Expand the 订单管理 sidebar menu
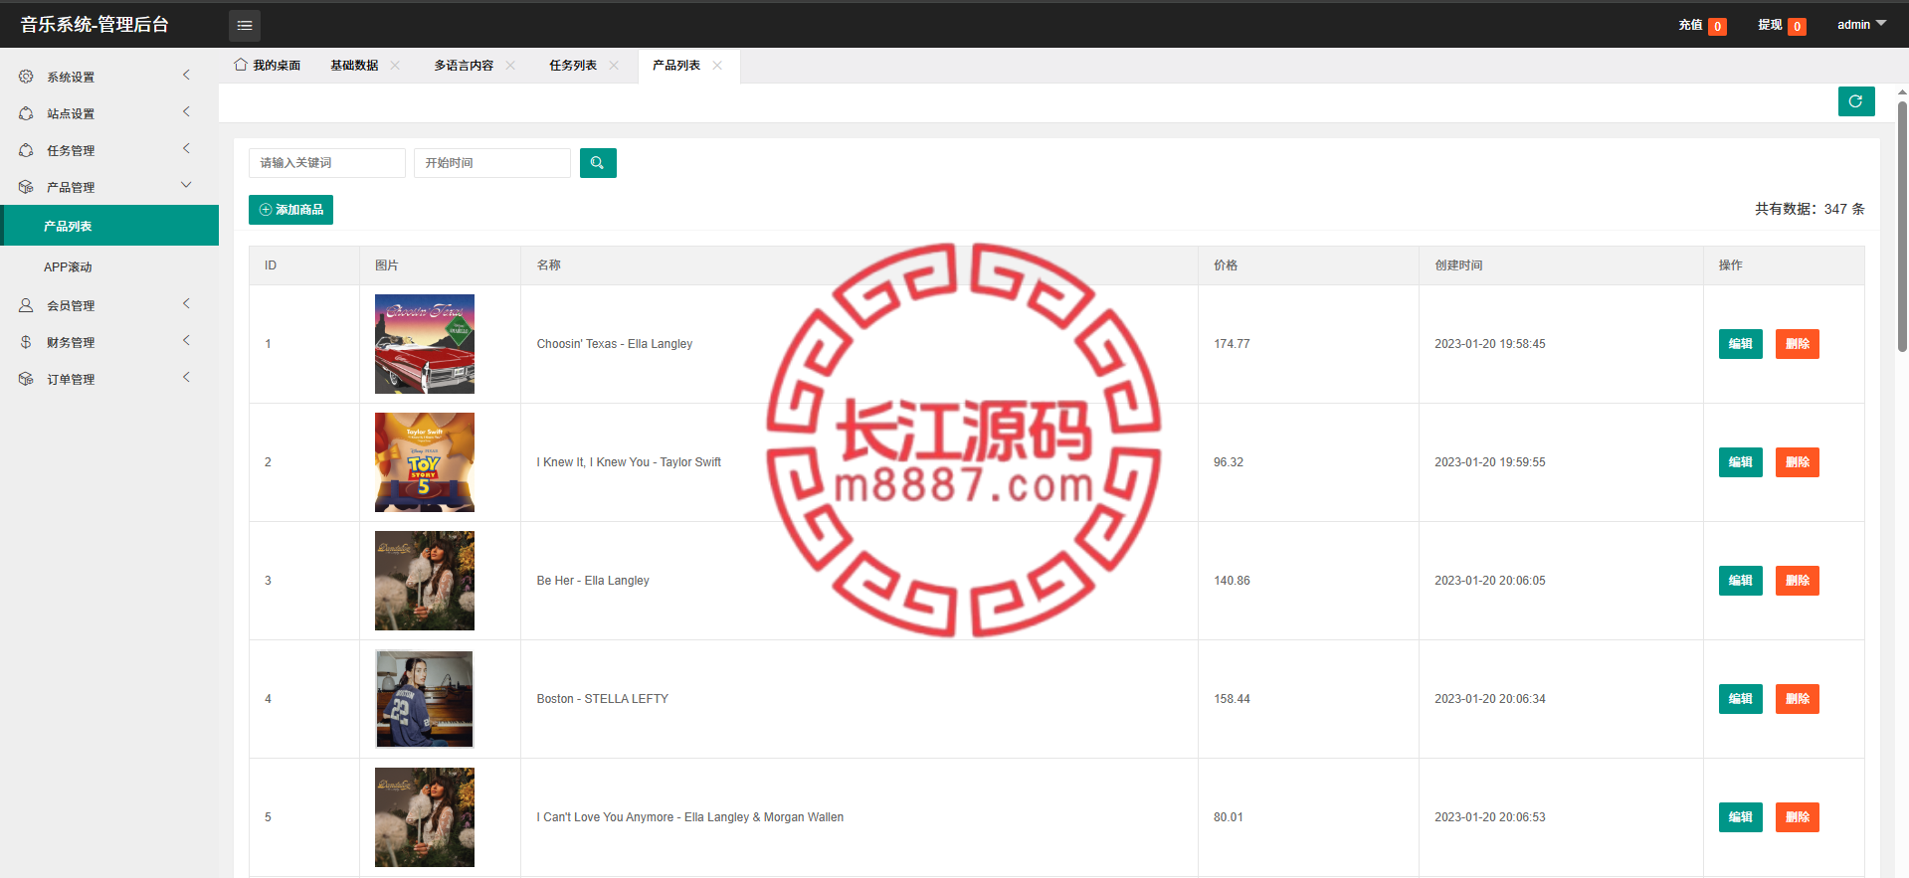The width and height of the screenshot is (1909, 878). click(x=186, y=378)
